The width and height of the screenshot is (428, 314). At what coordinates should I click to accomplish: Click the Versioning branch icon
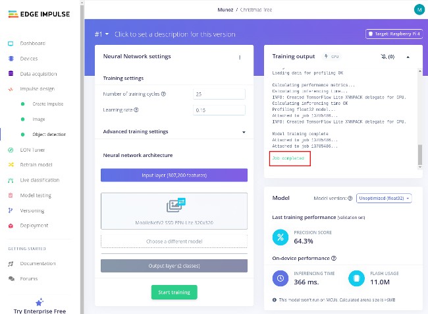coord(11,210)
